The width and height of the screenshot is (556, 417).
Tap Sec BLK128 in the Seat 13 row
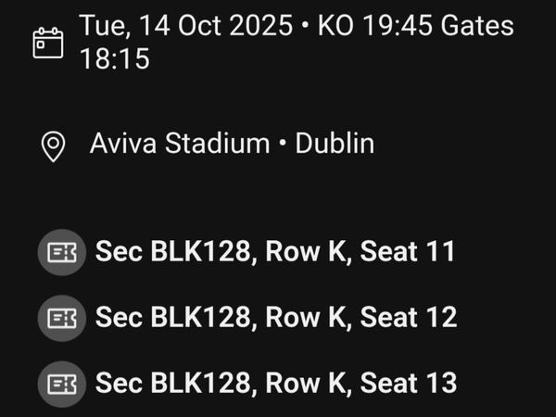[x=174, y=382]
